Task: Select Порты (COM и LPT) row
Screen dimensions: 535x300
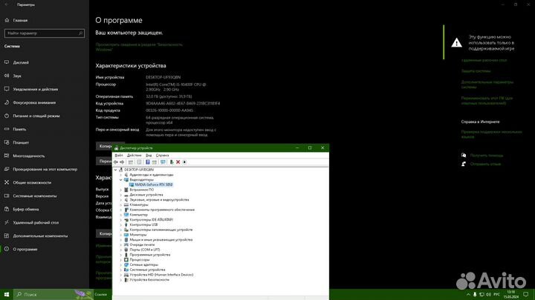Action: tap(145, 250)
